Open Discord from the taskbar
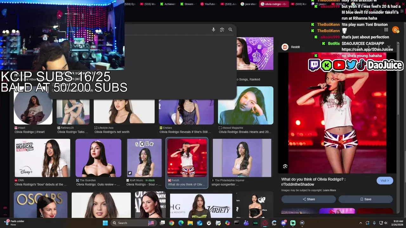The image size is (406, 228). [x=284, y=223]
